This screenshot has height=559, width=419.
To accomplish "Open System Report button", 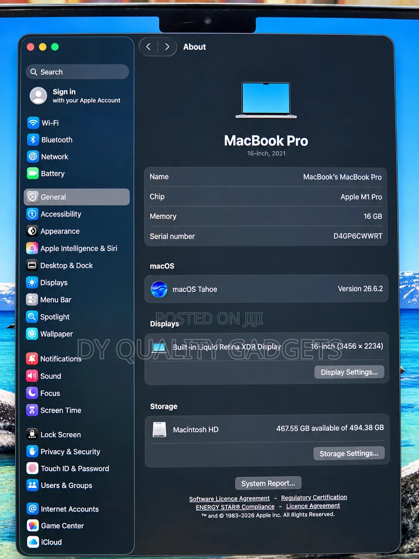I will tap(268, 483).
